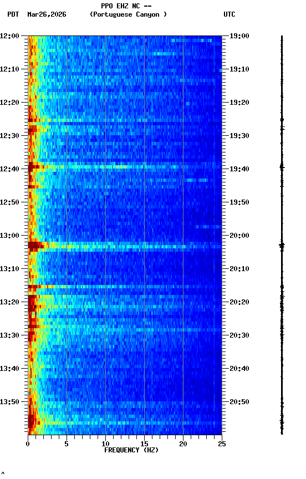Click the 19:20 UTC time label
The image size is (306, 479).
[239, 103]
